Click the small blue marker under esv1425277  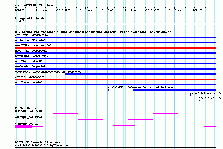(199, 100)
